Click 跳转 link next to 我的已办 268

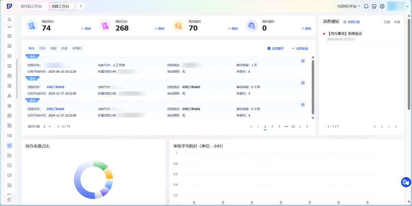pos(159,29)
